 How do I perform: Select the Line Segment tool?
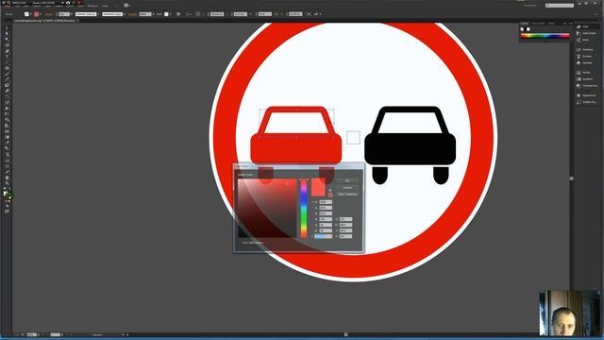point(7,62)
